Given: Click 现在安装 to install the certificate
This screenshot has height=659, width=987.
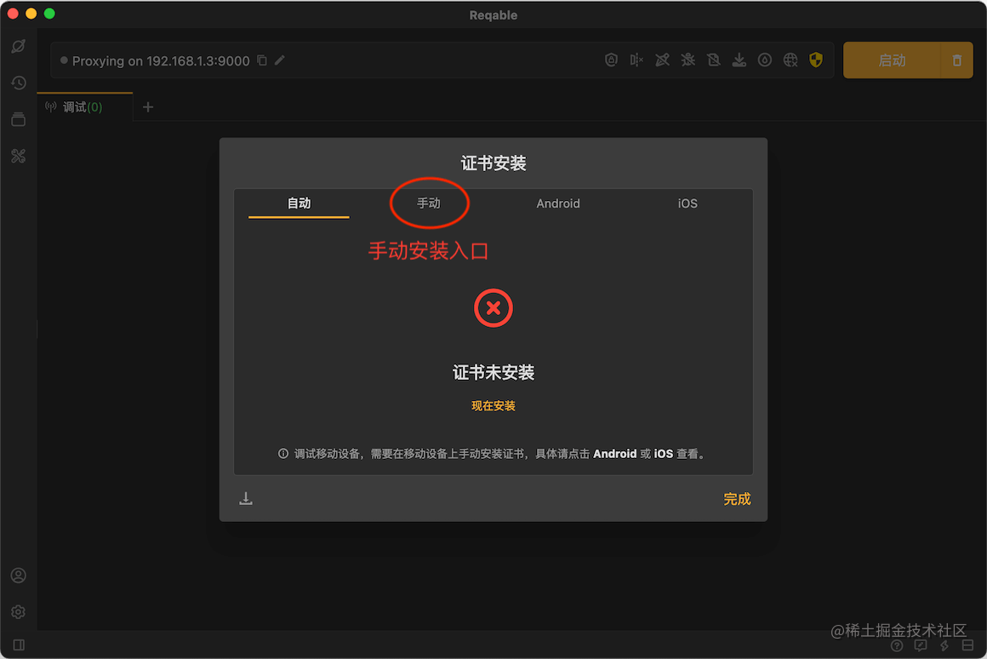Looking at the screenshot, I should (x=493, y=406).
